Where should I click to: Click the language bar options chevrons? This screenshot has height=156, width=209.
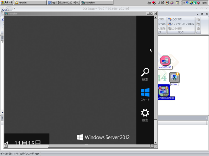coord(181,3)
